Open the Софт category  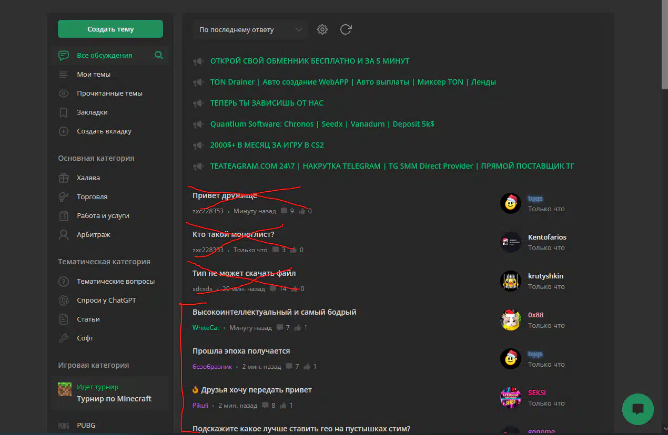tap(85, 338)
